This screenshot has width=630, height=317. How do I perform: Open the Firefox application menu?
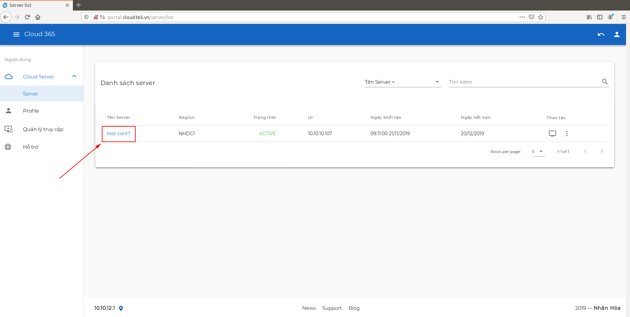[623, 17]
